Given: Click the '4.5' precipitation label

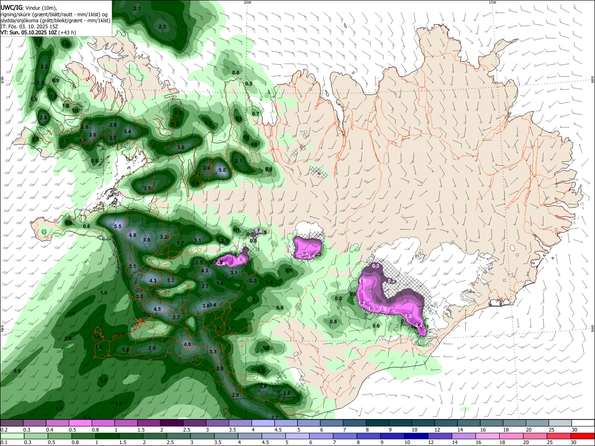Looking at the screenshot, I should [157, 309].
